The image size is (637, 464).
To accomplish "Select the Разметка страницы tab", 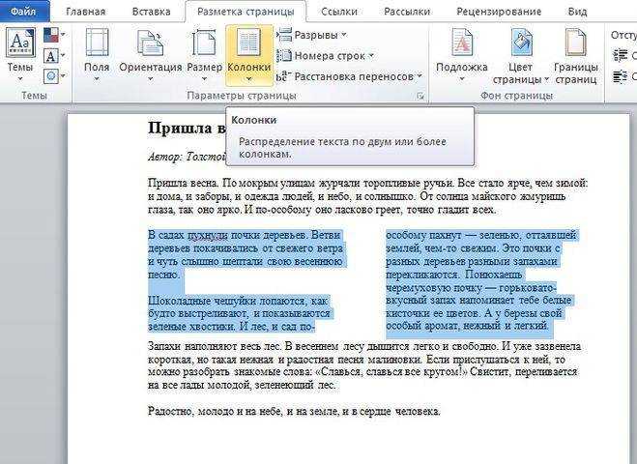I will point(246,12).
